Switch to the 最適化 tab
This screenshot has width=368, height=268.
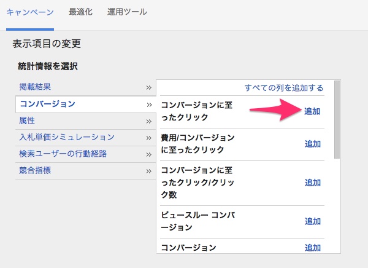pos(80,12)
